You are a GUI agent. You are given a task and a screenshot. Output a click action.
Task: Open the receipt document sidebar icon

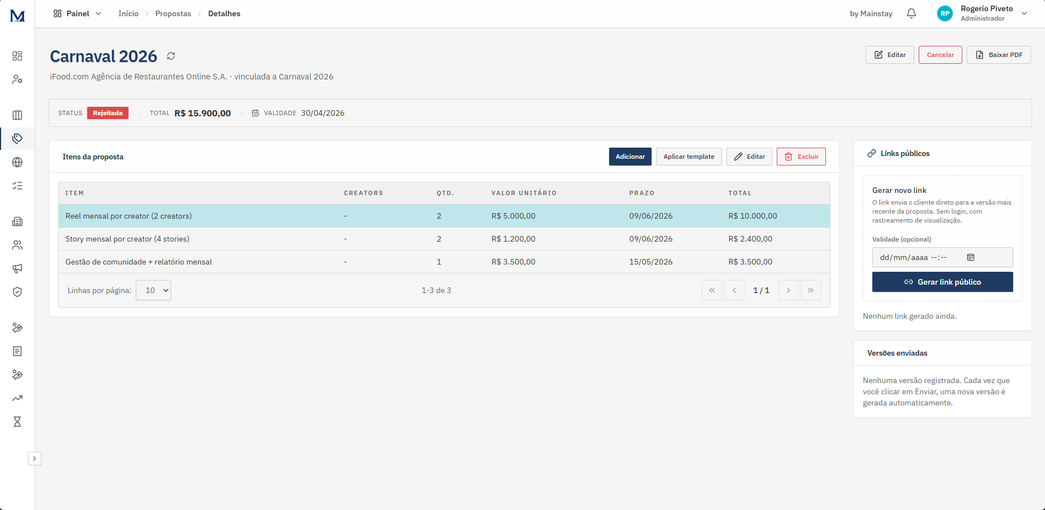coord(17,351)
